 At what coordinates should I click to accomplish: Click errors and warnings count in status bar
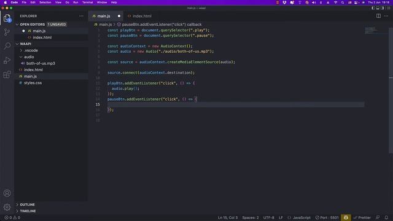click(12, 218)
